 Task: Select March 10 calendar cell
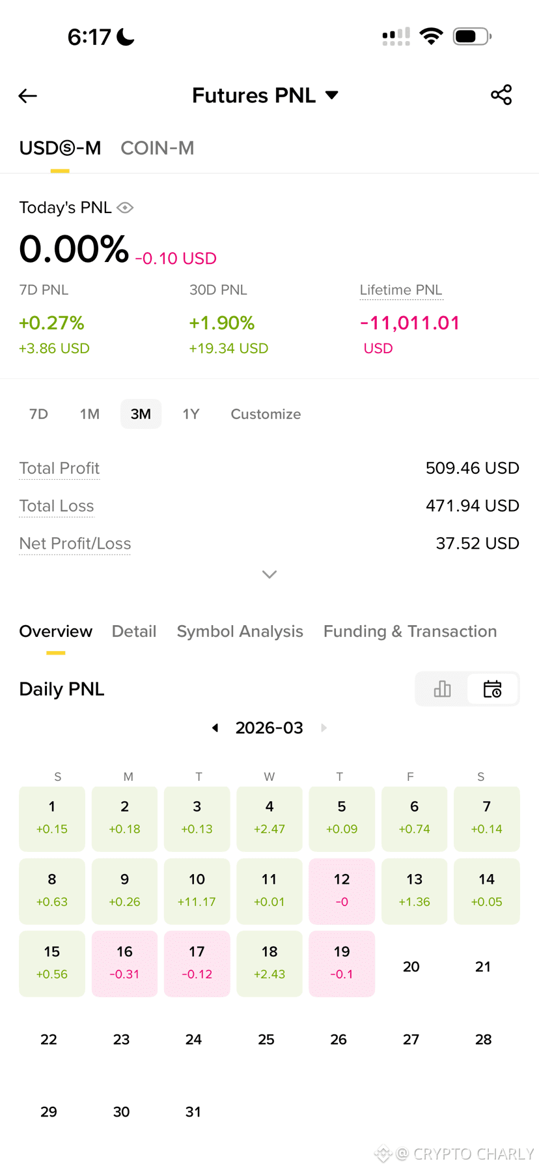(x=197, y=891)
